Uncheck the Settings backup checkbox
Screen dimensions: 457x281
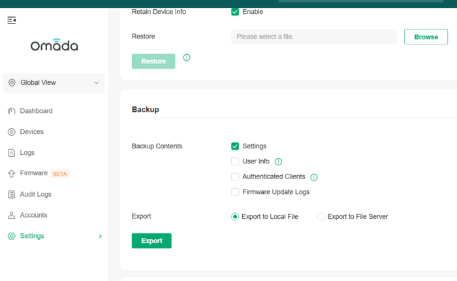pos(235,146)
